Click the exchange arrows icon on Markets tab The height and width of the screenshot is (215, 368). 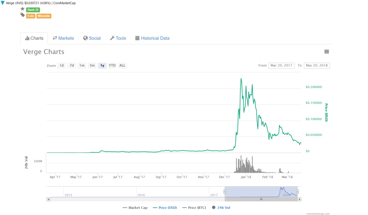click(x=55, y=38)
